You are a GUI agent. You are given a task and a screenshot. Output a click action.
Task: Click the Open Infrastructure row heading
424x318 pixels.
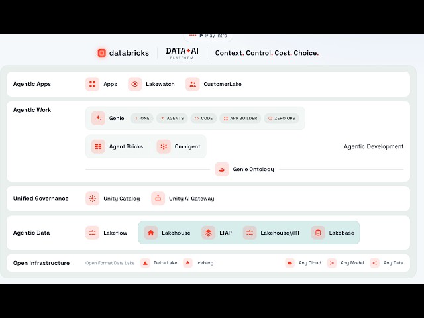41,263
